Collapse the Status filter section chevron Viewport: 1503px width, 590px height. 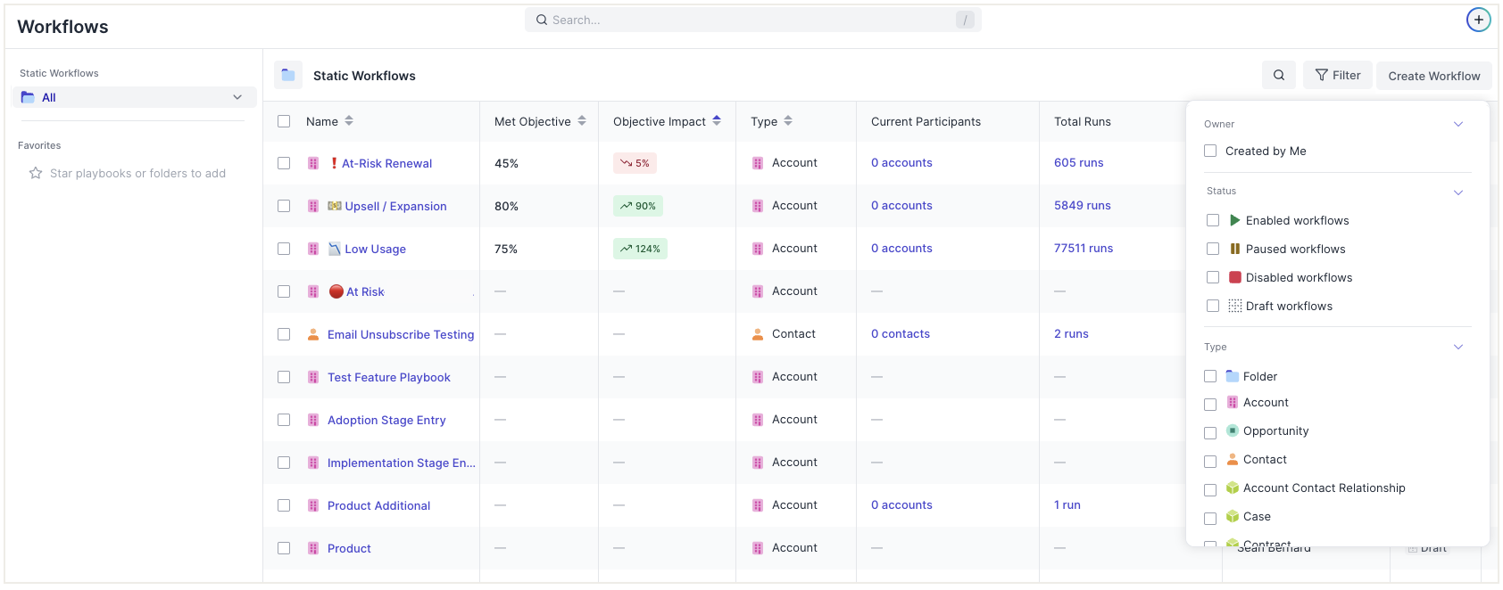[1458, 193]
